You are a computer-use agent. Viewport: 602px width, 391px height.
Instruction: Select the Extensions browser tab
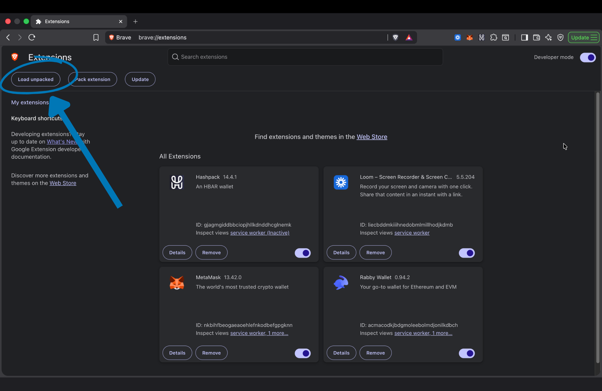pos(79,21)
